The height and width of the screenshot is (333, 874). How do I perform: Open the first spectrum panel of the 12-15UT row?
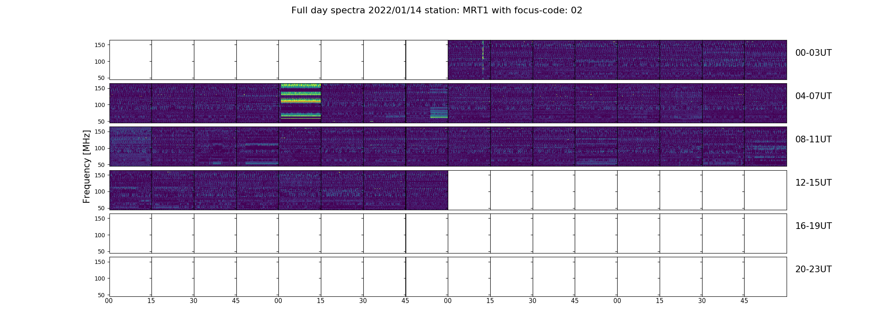130,190
